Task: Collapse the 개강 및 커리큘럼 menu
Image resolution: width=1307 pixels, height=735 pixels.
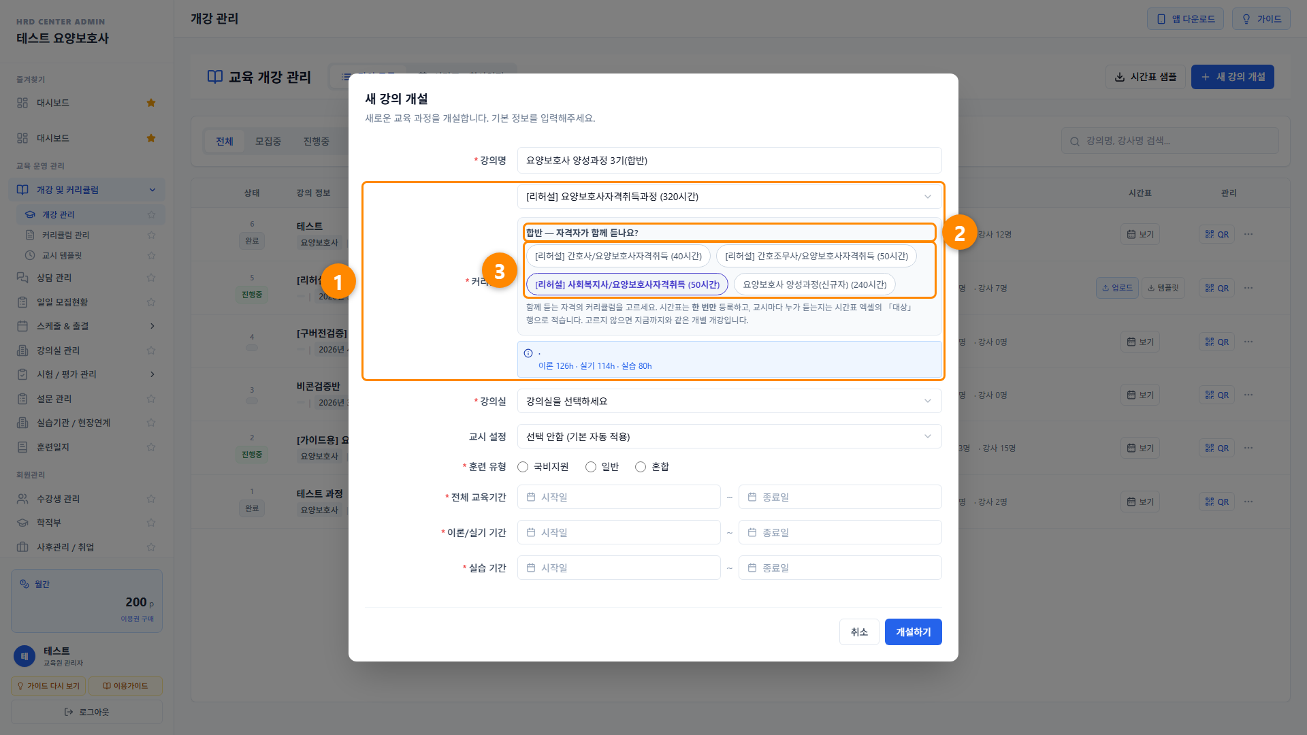Action: pos(86,190)
